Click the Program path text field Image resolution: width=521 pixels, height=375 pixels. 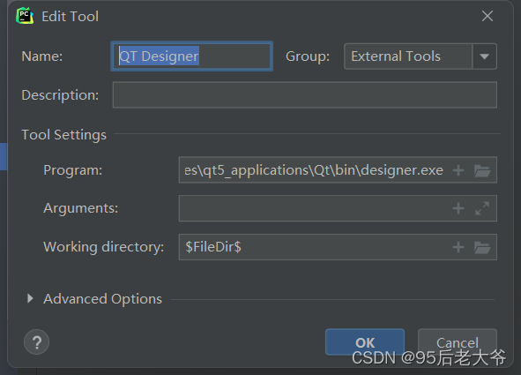coord(314,170)
